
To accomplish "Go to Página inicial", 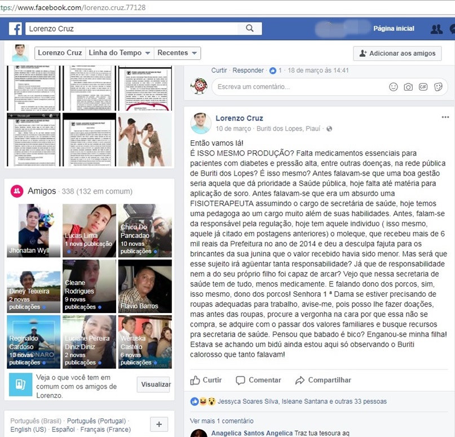I will click(x=394, y=29).
